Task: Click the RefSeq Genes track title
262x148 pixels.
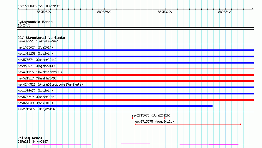Action: (x=30, y=138)
